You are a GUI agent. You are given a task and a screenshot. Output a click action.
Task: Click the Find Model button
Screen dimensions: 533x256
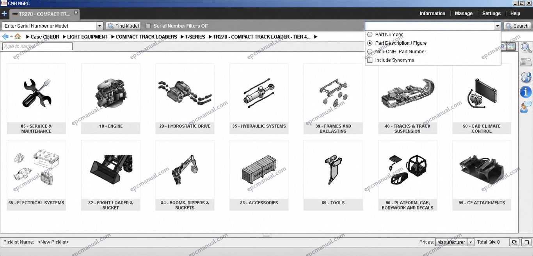pos(123,26)
